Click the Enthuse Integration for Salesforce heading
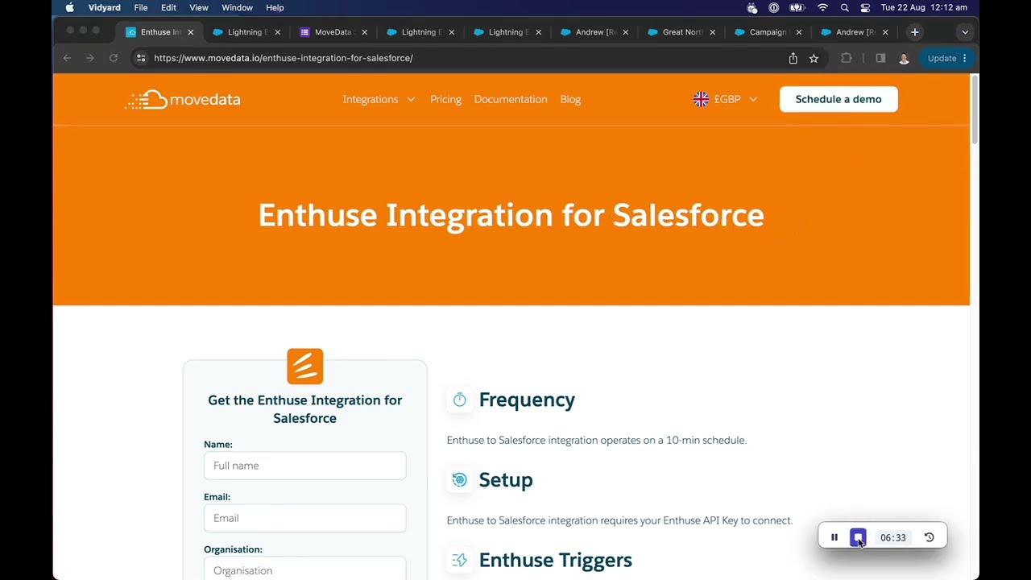Viewport: 1031px width, 580px height. 511,215
